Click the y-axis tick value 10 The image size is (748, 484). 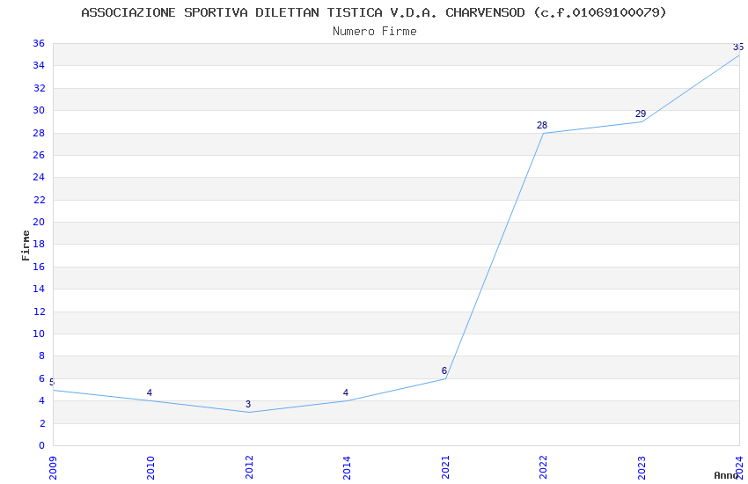39,334
